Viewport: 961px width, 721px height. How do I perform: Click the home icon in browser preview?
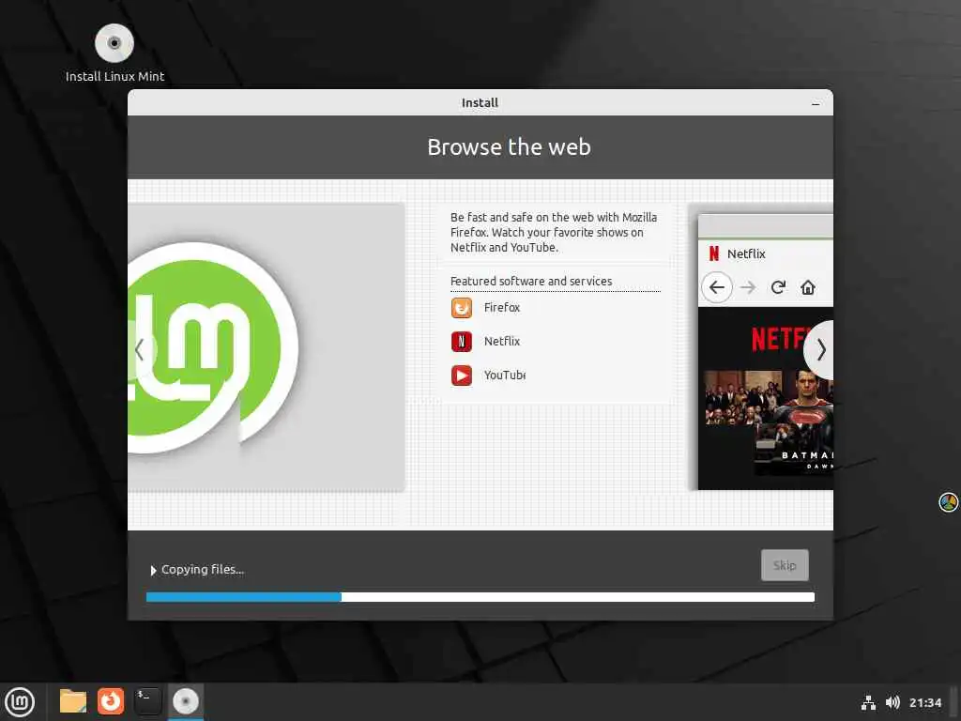coord(808,287)
